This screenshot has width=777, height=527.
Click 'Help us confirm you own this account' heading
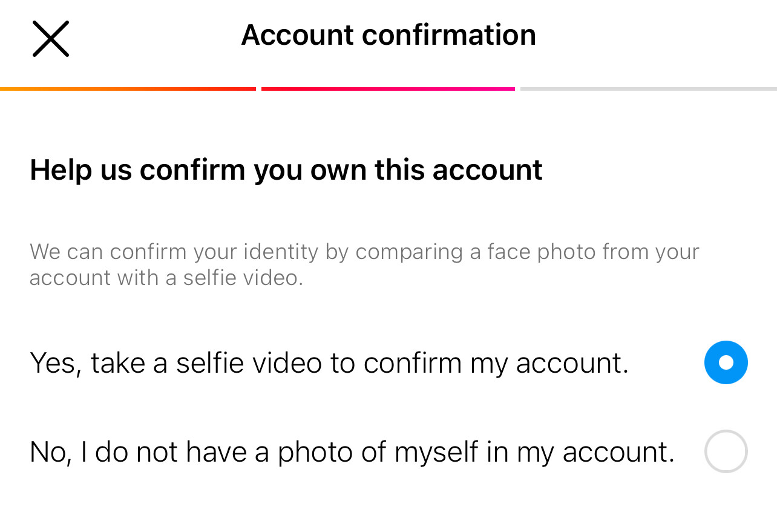[286, 169]
